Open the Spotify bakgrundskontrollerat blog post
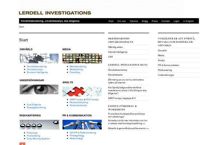218x145 pixels. pos(127,91)
